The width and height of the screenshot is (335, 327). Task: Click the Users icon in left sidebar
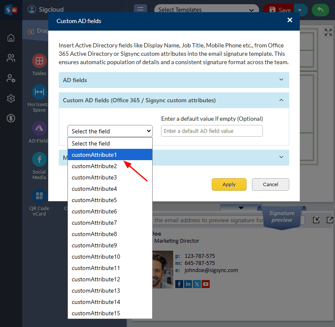pos(11,58)
